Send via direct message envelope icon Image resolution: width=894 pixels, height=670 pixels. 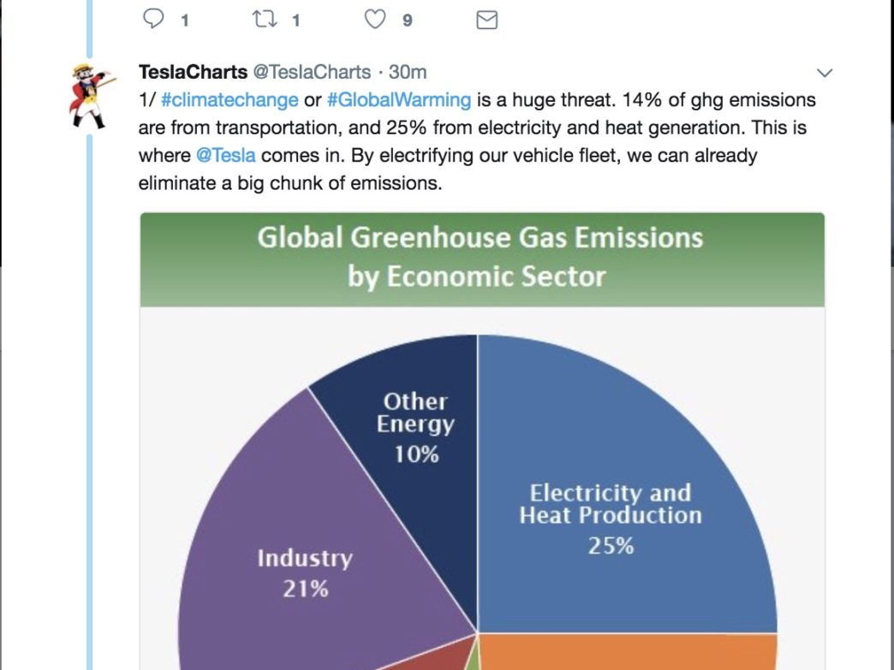[486, 20]
